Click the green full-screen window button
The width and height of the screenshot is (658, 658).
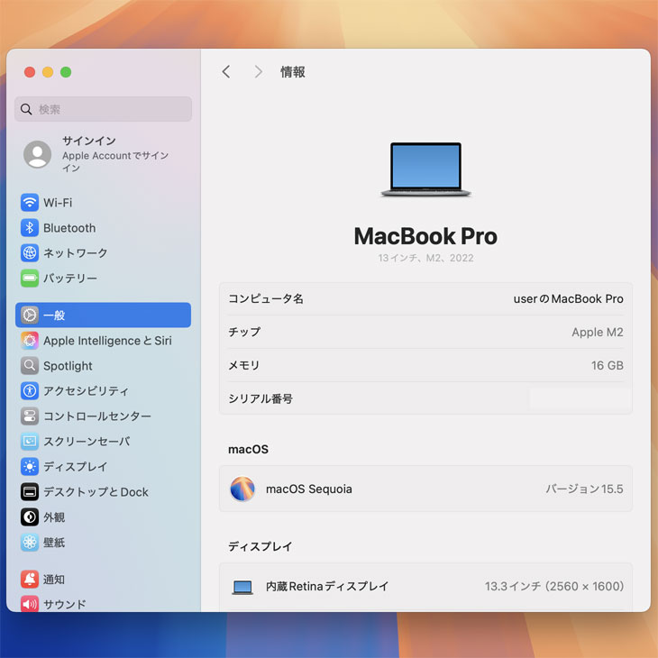(x=66, y=72)
